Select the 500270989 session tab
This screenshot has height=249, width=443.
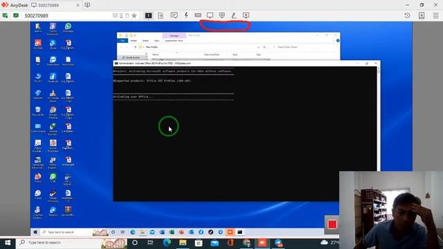[55, 5]
